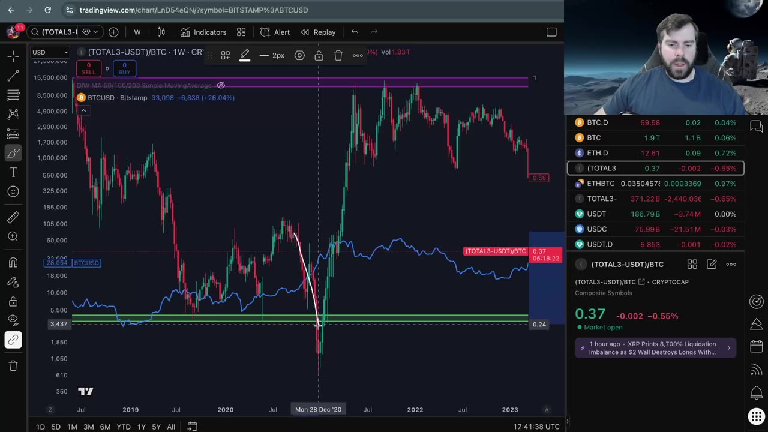Open the W timeframe interval selector
This screenshot has height=432, width=768.
tap(137, 32)
